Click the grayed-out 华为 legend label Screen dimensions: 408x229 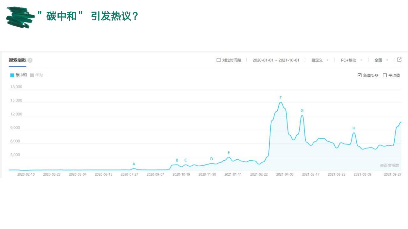click(x=39, y=75)
